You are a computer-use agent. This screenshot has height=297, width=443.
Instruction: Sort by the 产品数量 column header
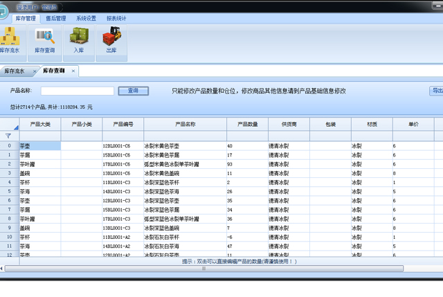247,124
